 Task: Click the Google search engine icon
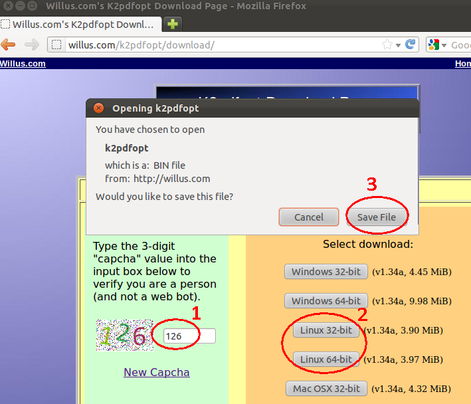(x=433, y=45)
